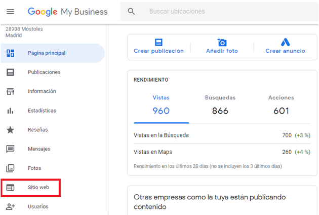
Task: Click the Rendimiento últimos 28 días note
Action: (x=208, y=166)
